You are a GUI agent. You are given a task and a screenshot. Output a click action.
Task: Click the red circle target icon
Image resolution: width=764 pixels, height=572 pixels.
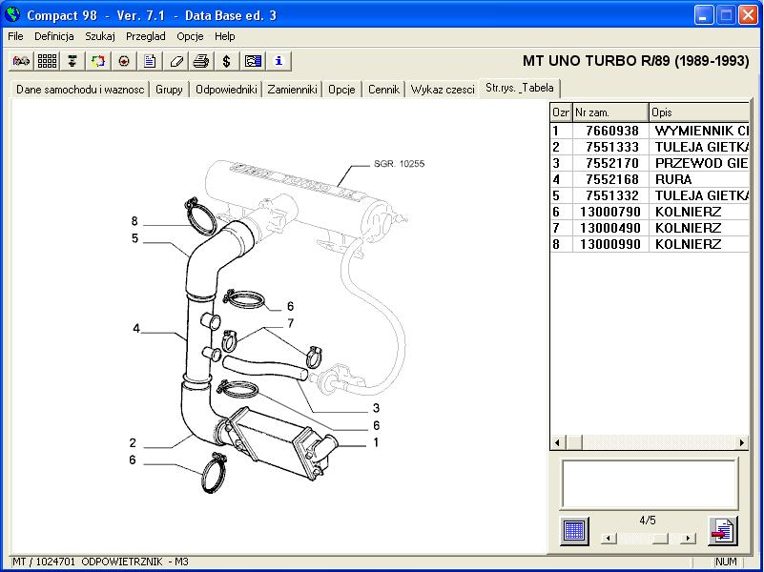[x=124, y=61]
